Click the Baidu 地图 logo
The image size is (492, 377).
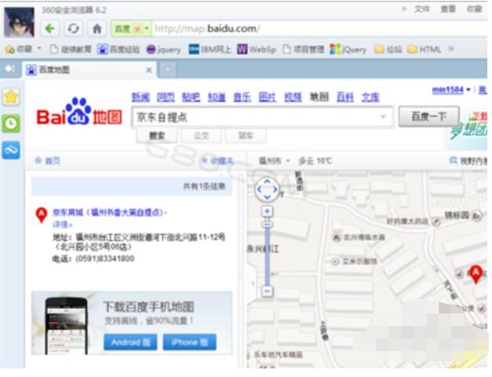coord(79,111)
